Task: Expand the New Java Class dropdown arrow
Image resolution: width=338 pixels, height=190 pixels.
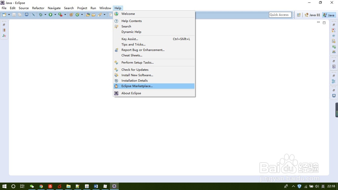Action: [82, 15]
